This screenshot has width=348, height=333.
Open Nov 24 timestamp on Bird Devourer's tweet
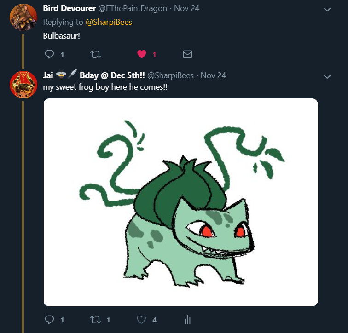(x=187, y=8)
